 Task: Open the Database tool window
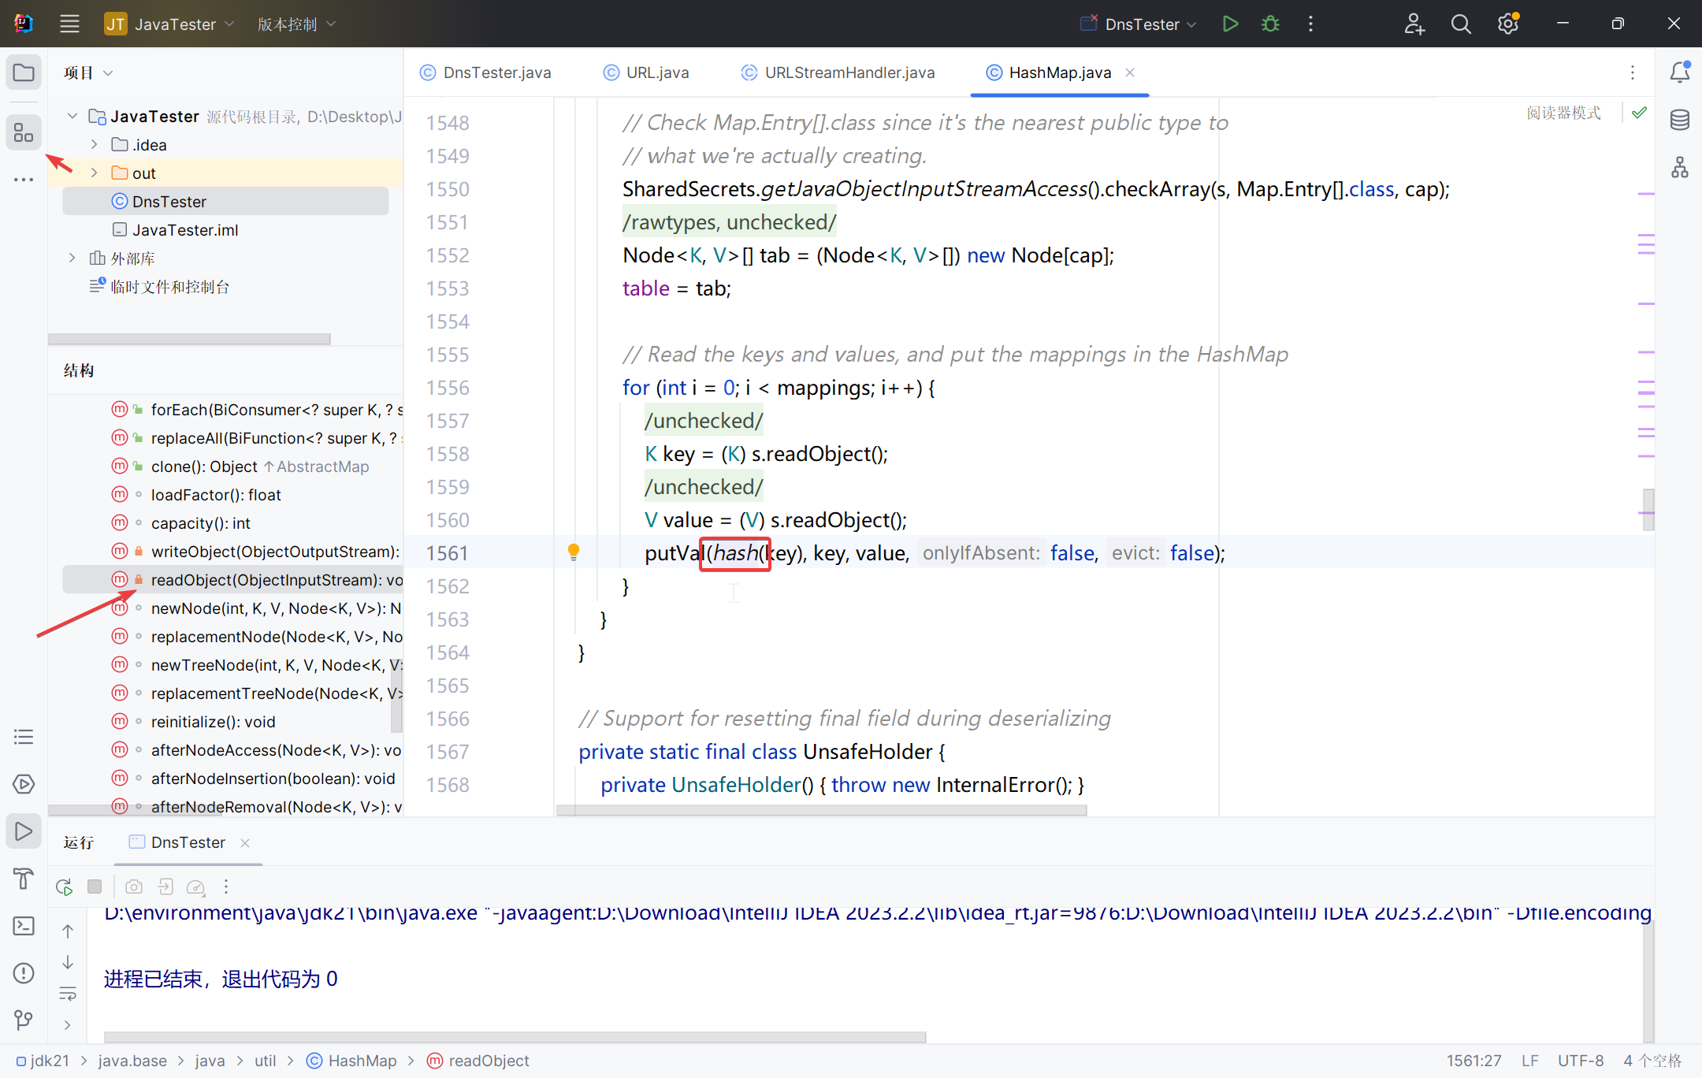1679,120
